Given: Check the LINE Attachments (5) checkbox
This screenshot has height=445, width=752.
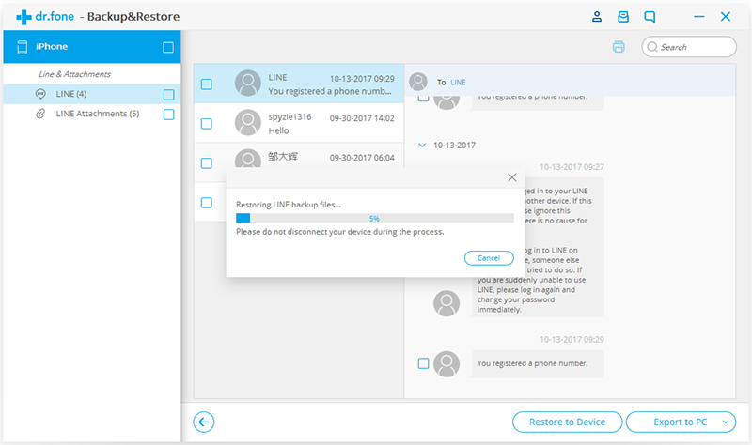Looking at the screenshot, I should click(x=169, y=115).
